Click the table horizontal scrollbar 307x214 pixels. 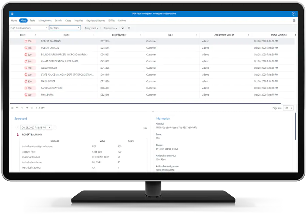tap(145, 103)
